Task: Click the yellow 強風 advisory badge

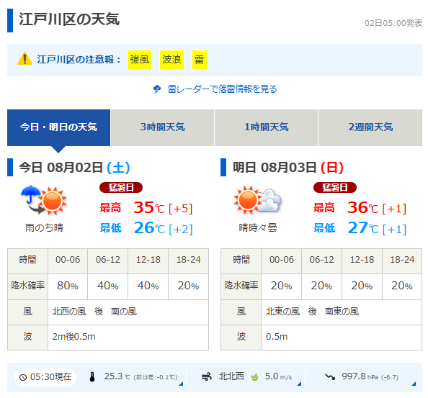Action: click(140, 60)
